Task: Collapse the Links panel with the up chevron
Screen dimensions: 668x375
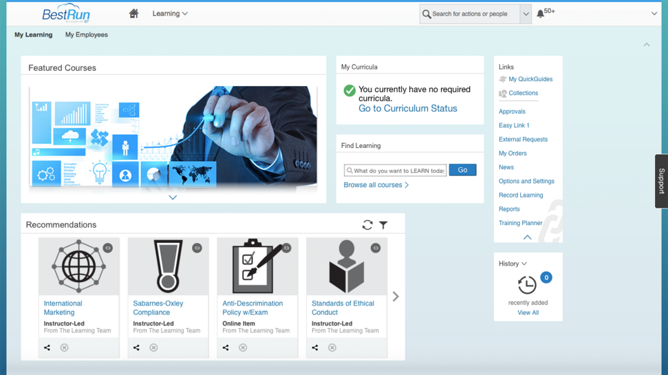Action: pos(528,237)
